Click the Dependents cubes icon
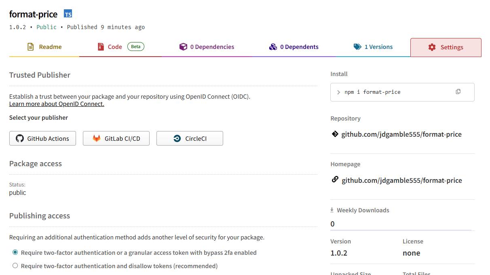Screen dimensions: 490x275 (273, 47)
